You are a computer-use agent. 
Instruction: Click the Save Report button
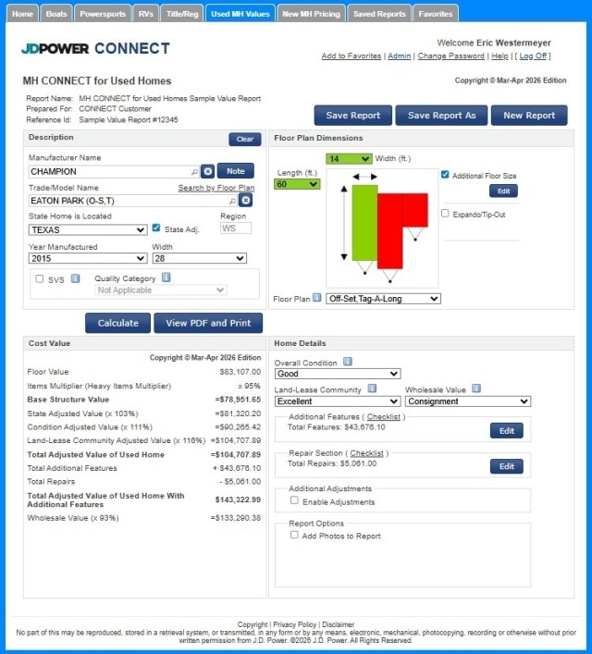(353, 115)
